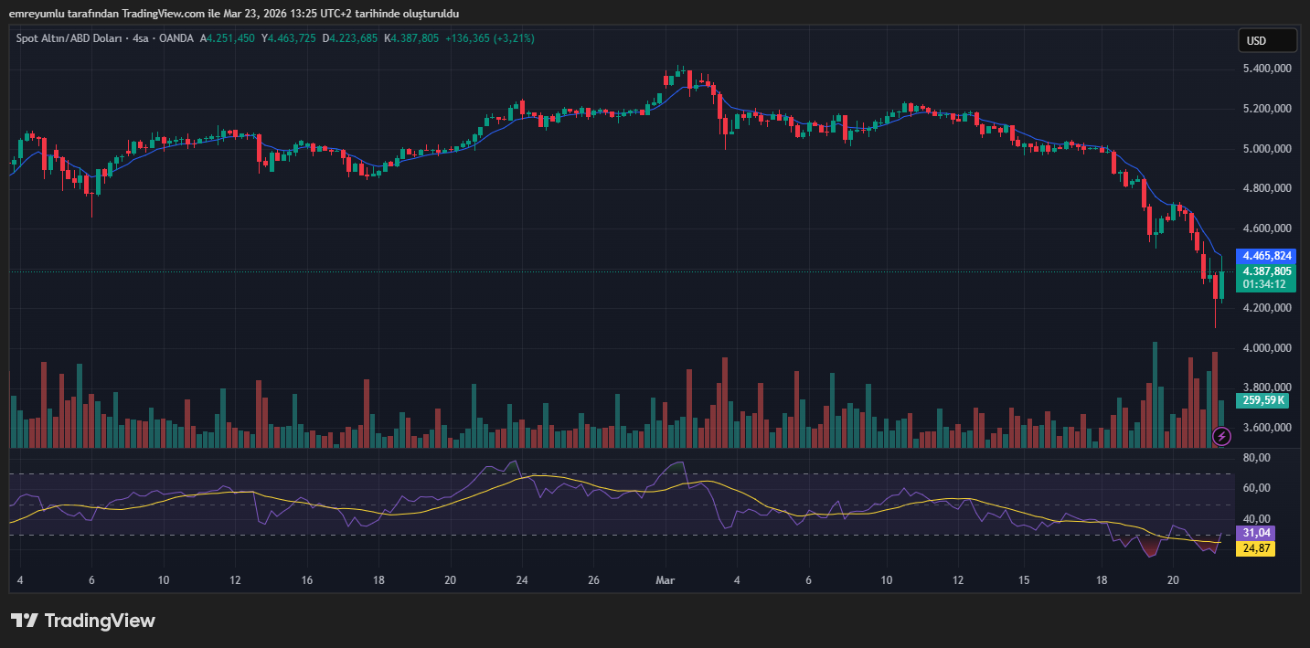The image size is (1310, 648).
Task: Click the 5.400,000 price axis level
Action: pyautogui.click(x=1265, y=69)
